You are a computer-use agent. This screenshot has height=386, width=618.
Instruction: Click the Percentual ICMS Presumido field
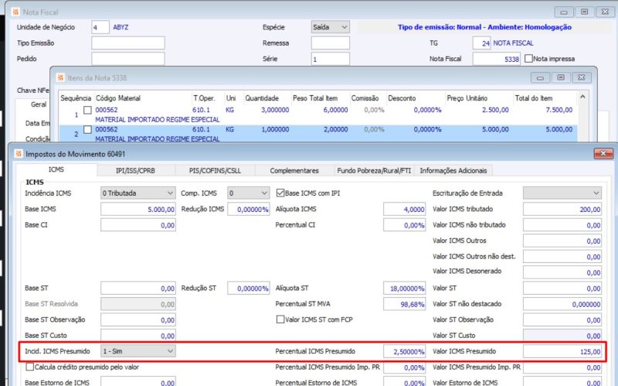(404, 351)
